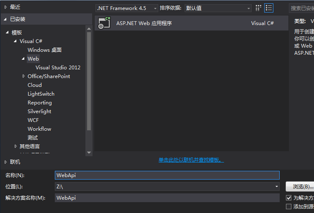Open the link to find templates online
This screenshot has width=314, height=213.
click(191, 160)
